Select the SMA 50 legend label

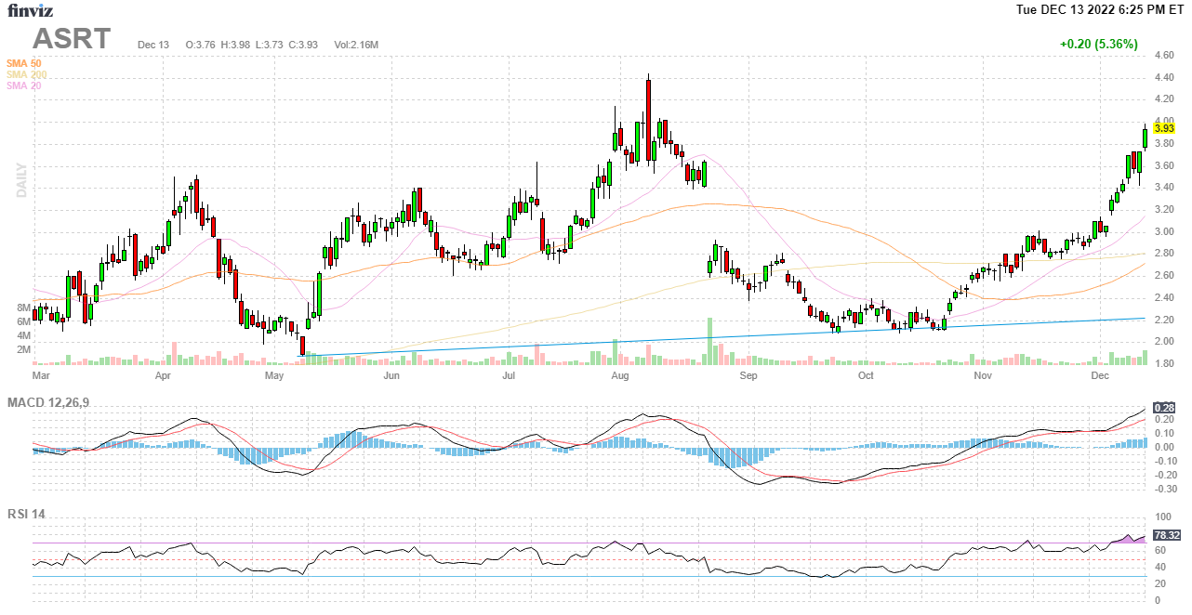click(x=23, y=63)
